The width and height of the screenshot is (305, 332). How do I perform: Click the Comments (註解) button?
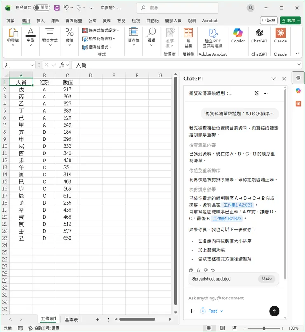269,21
